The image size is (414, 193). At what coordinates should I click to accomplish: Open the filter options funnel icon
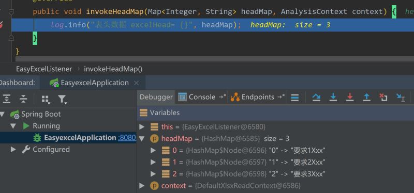[x=62, y=99]
